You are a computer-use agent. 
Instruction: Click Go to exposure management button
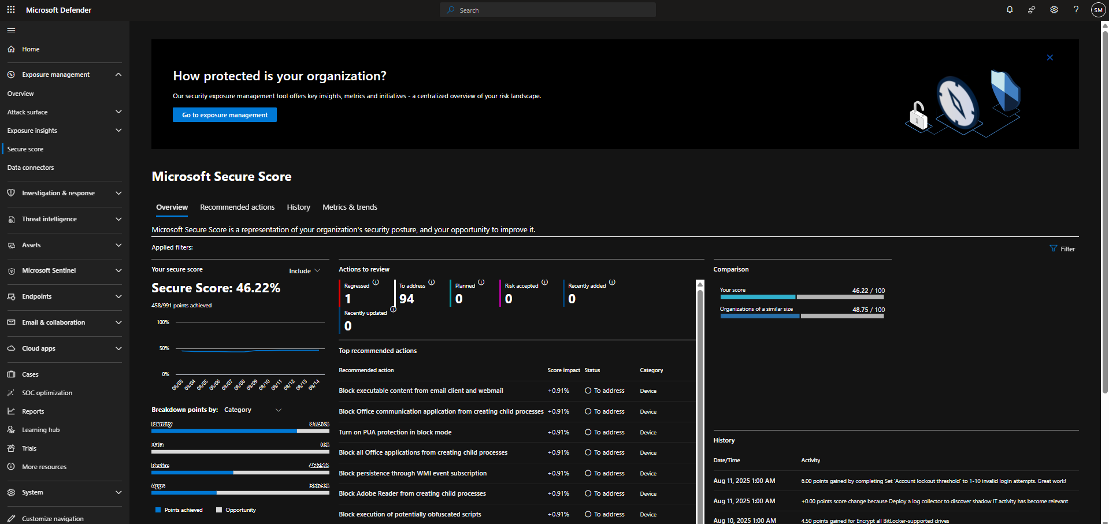pyautogui.click(x=225, y=115)
